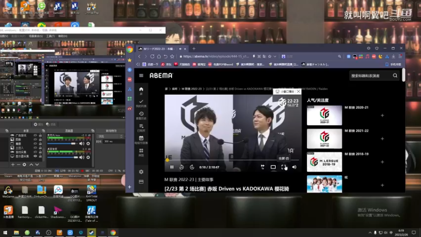
Task: Open the 免费PDF转word bookmark
Action: [x=220, y=64]
